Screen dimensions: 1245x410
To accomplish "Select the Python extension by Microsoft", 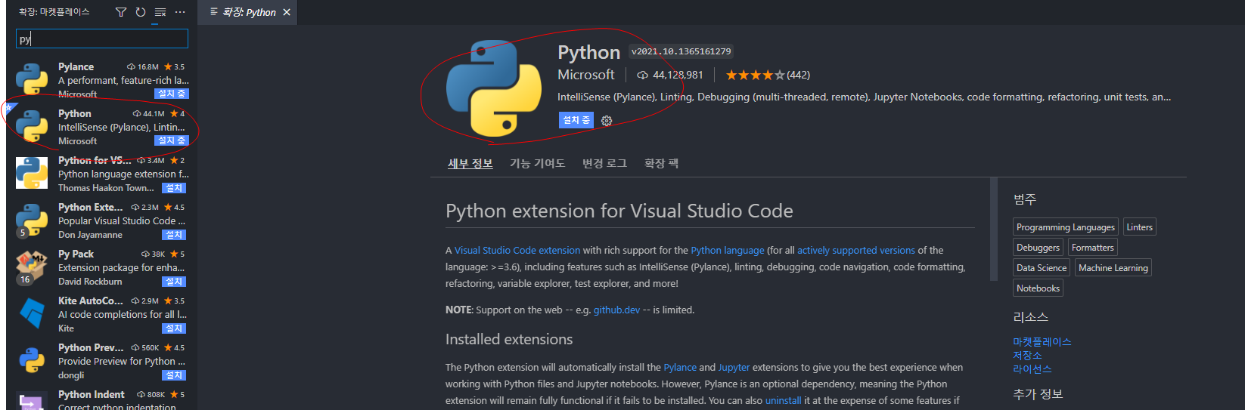I will [101, 127].
